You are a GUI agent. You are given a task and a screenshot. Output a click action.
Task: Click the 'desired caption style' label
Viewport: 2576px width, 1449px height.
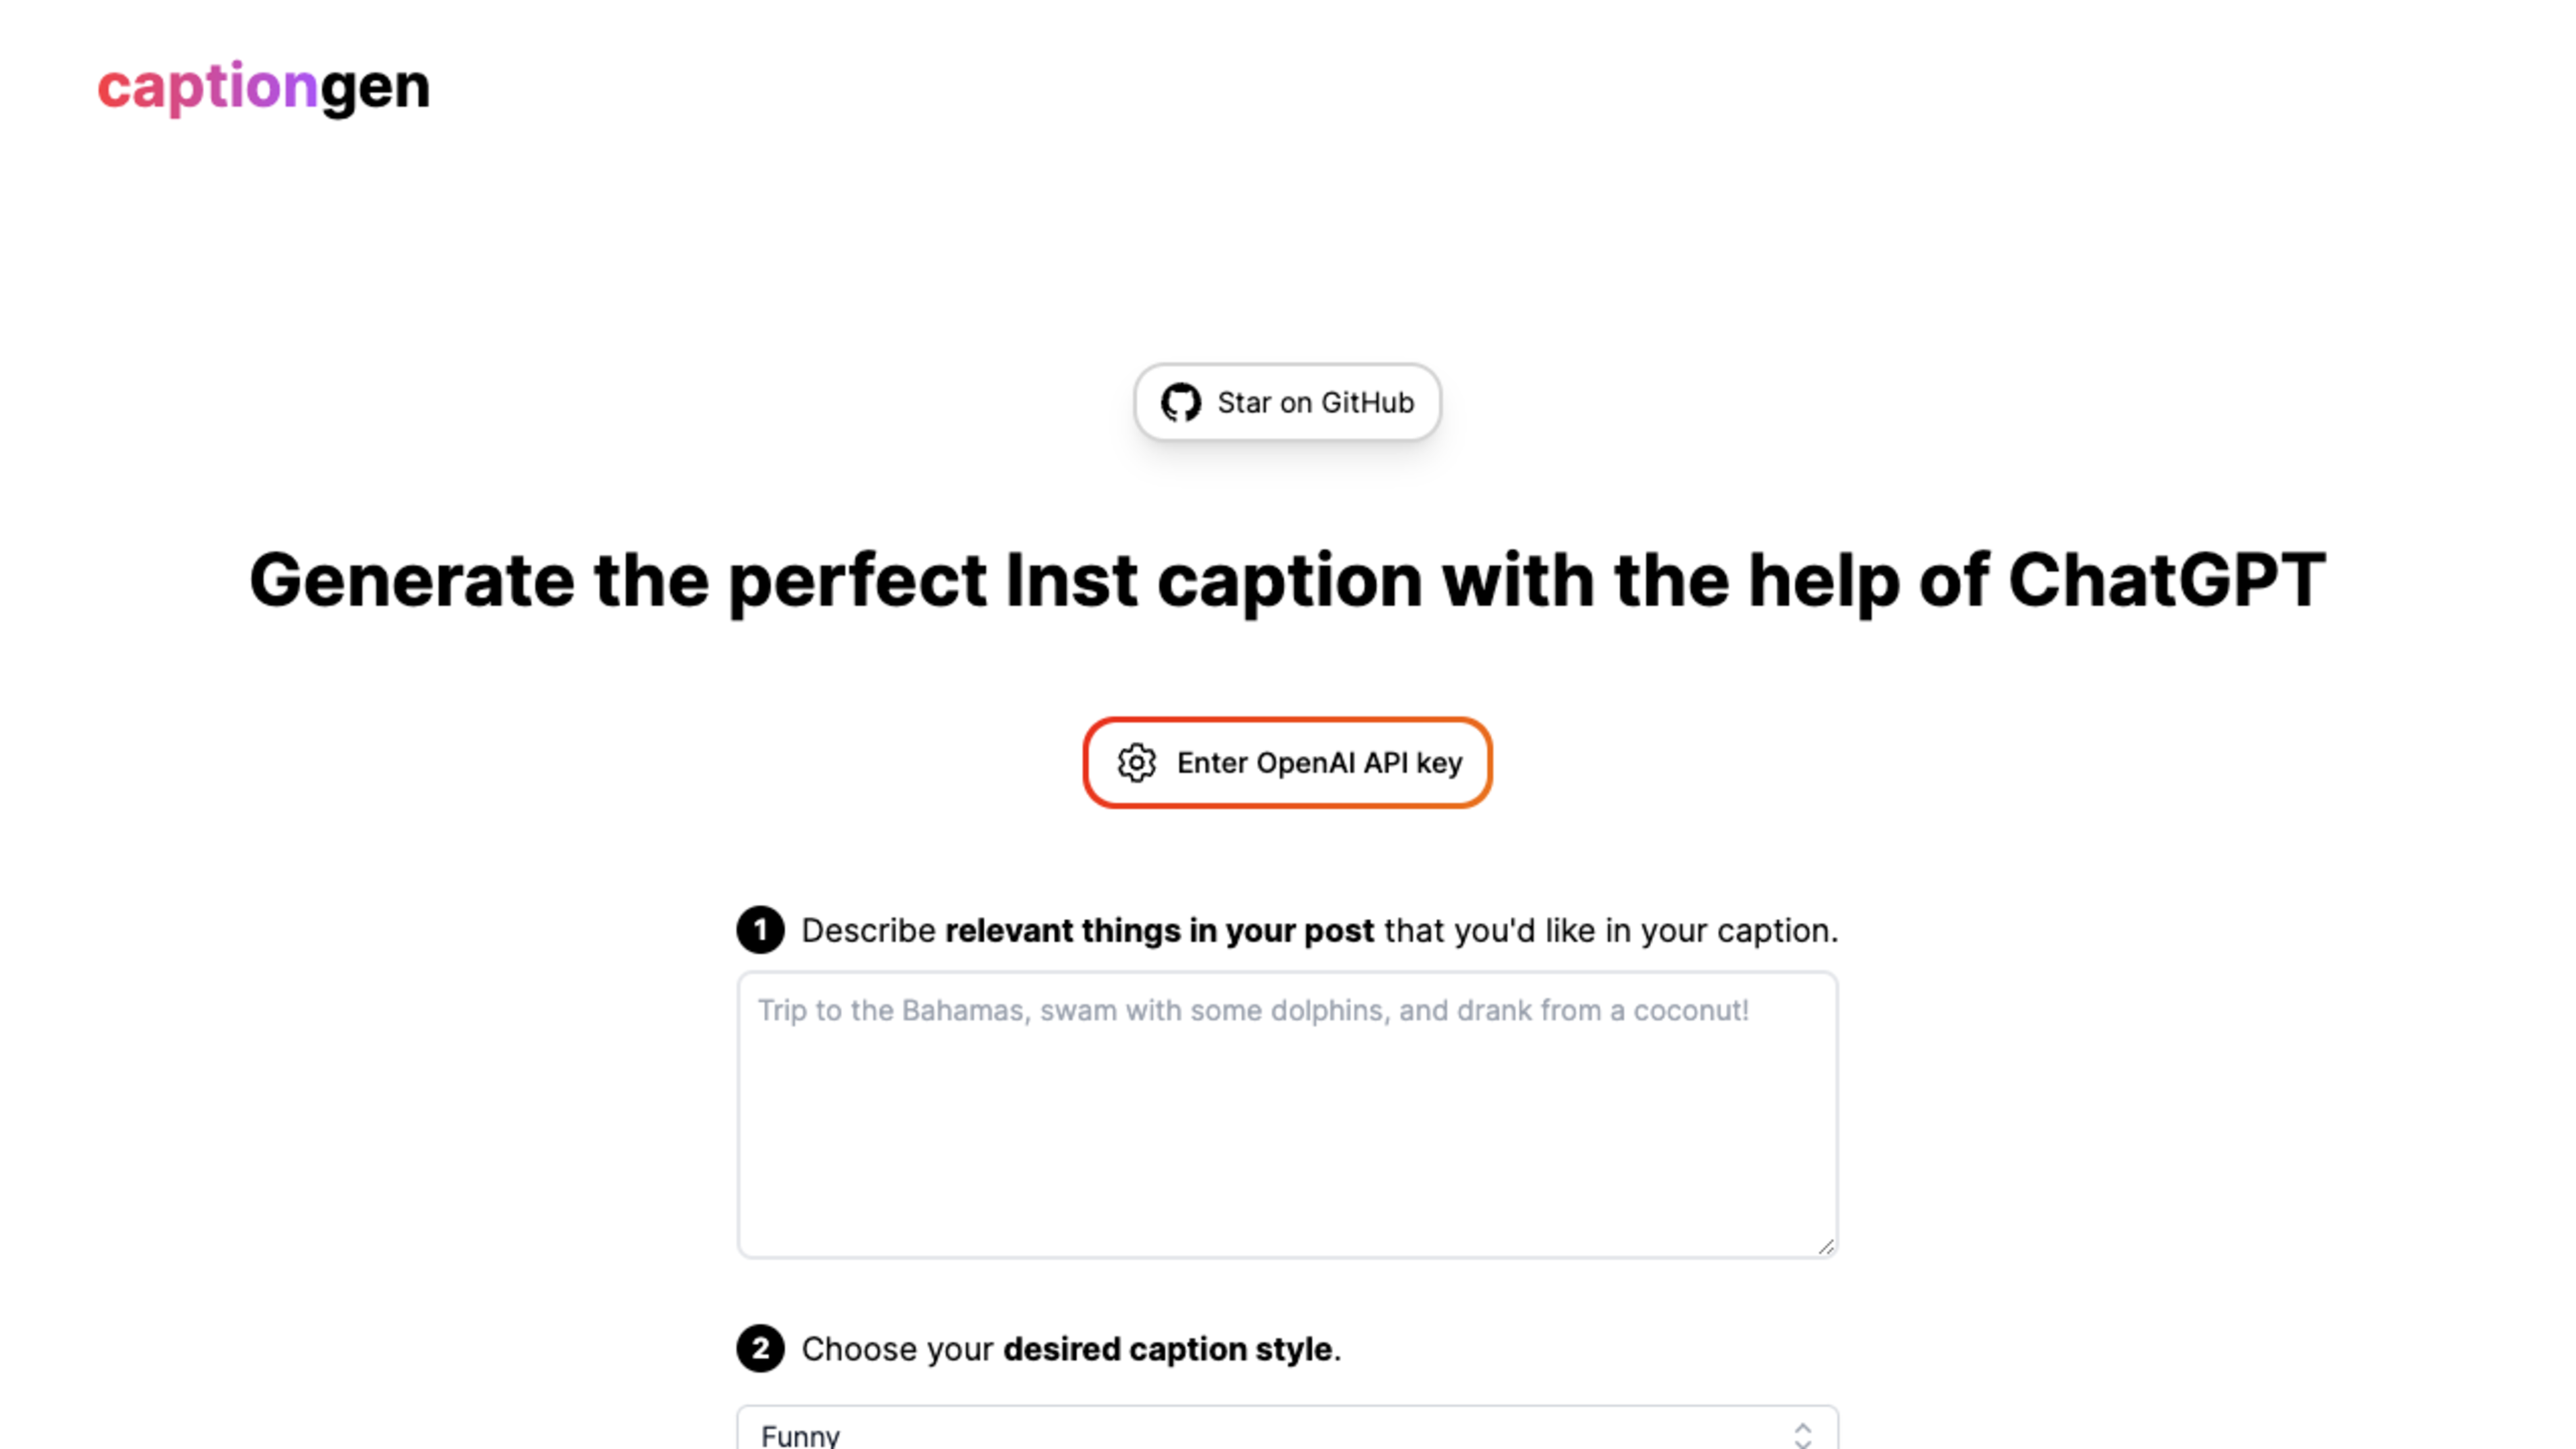[1168, 1349]
